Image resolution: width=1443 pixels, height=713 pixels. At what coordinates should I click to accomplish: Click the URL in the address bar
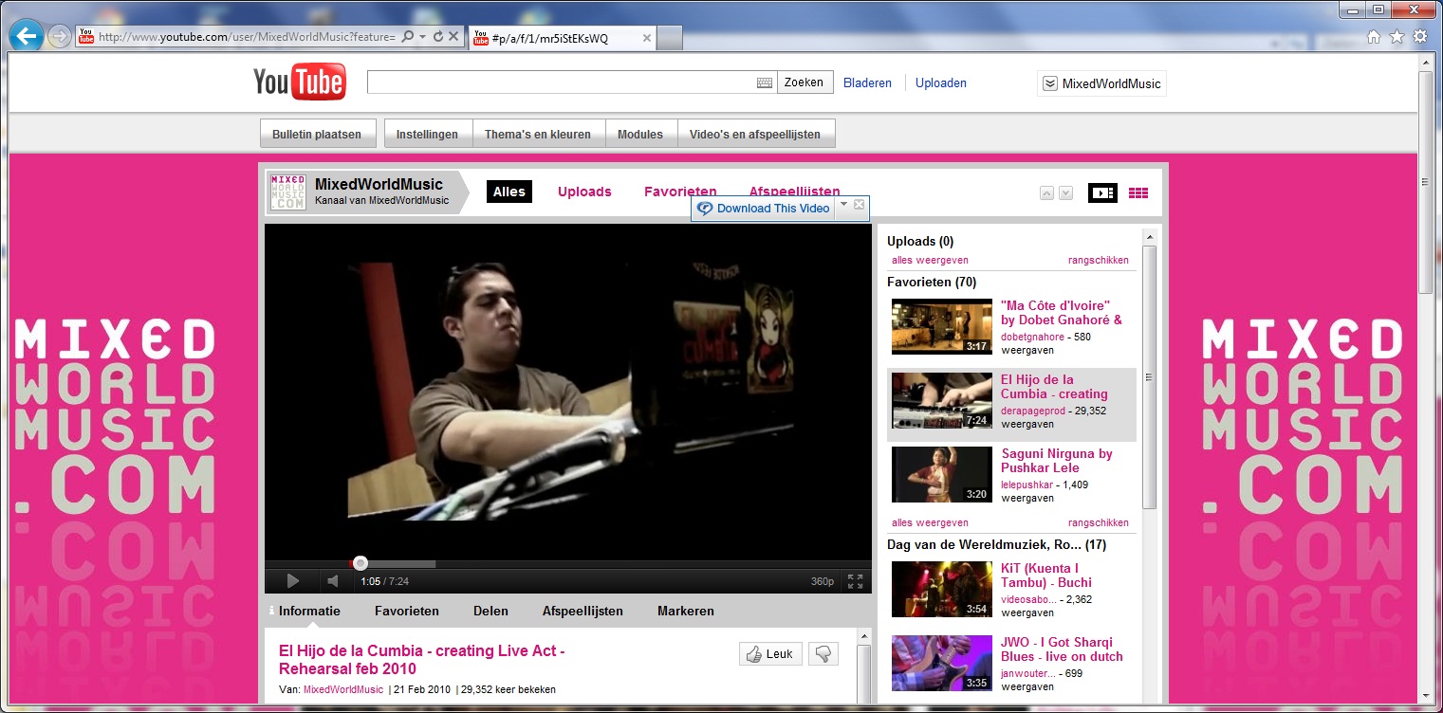tap(247, 37)
